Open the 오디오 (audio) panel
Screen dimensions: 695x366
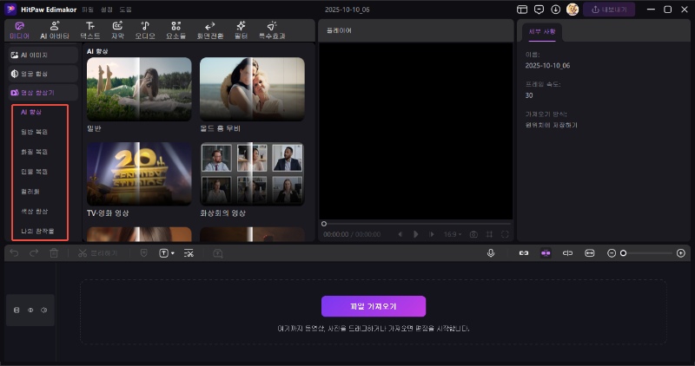coord(145,30)
